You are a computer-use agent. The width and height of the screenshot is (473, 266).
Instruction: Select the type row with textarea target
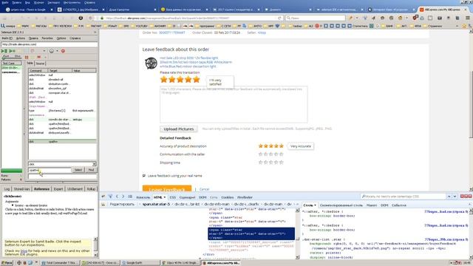point(62,111)
